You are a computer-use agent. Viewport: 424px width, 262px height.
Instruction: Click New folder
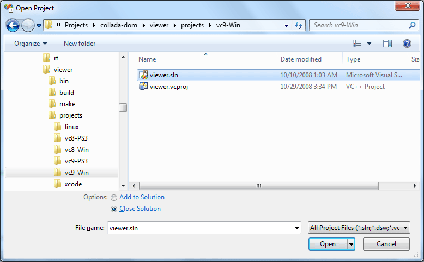(80, 44)
